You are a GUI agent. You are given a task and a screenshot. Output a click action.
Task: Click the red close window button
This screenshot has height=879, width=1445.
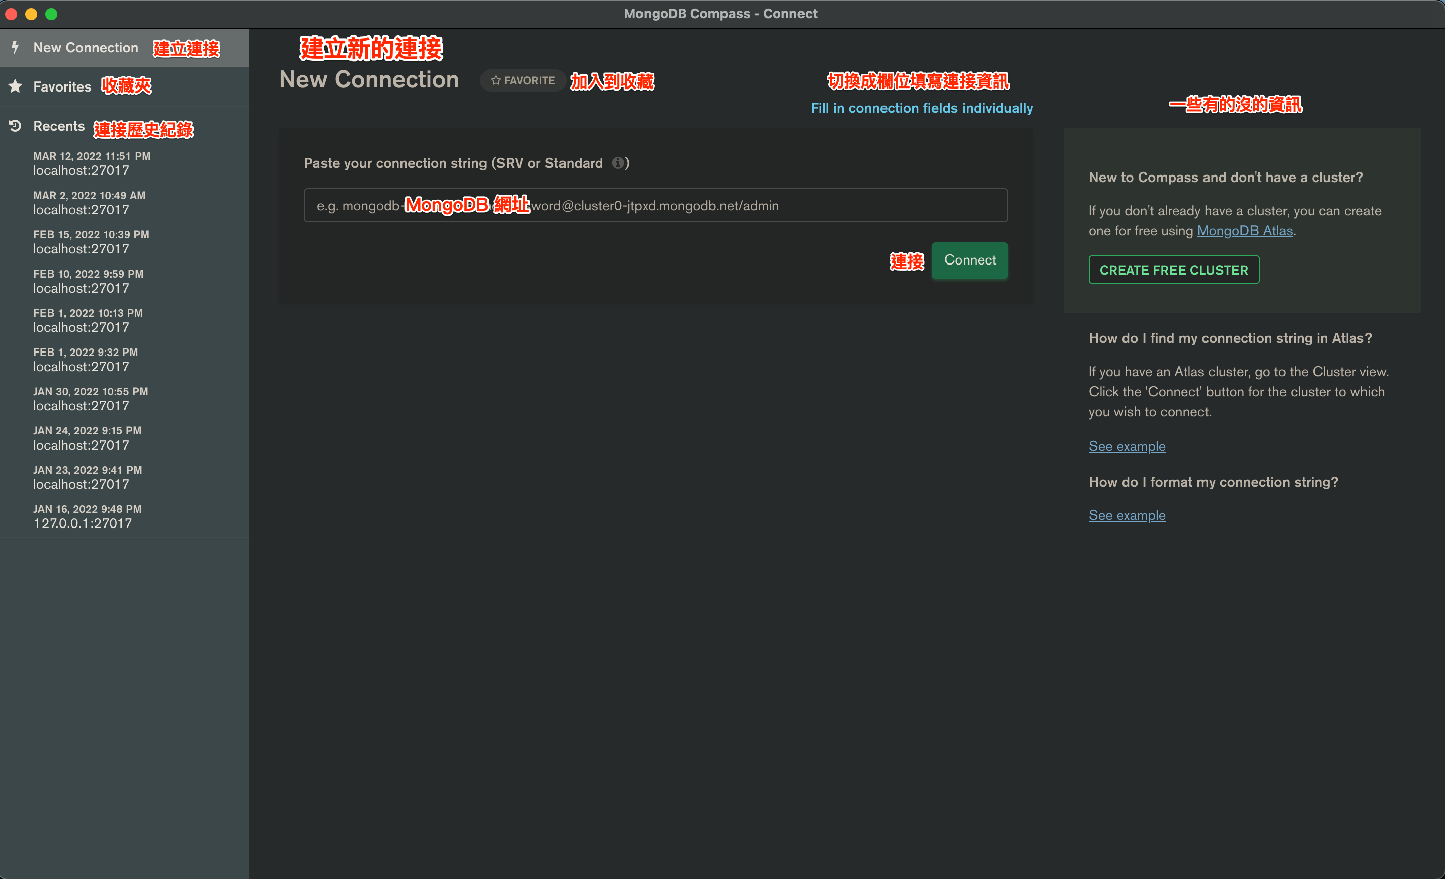[11, 14]
